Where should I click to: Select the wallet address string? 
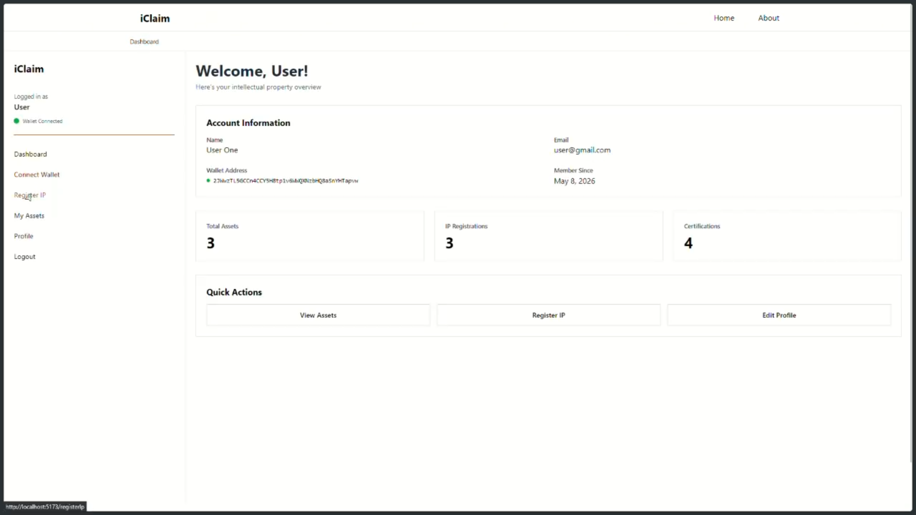(x=286, y=181)
